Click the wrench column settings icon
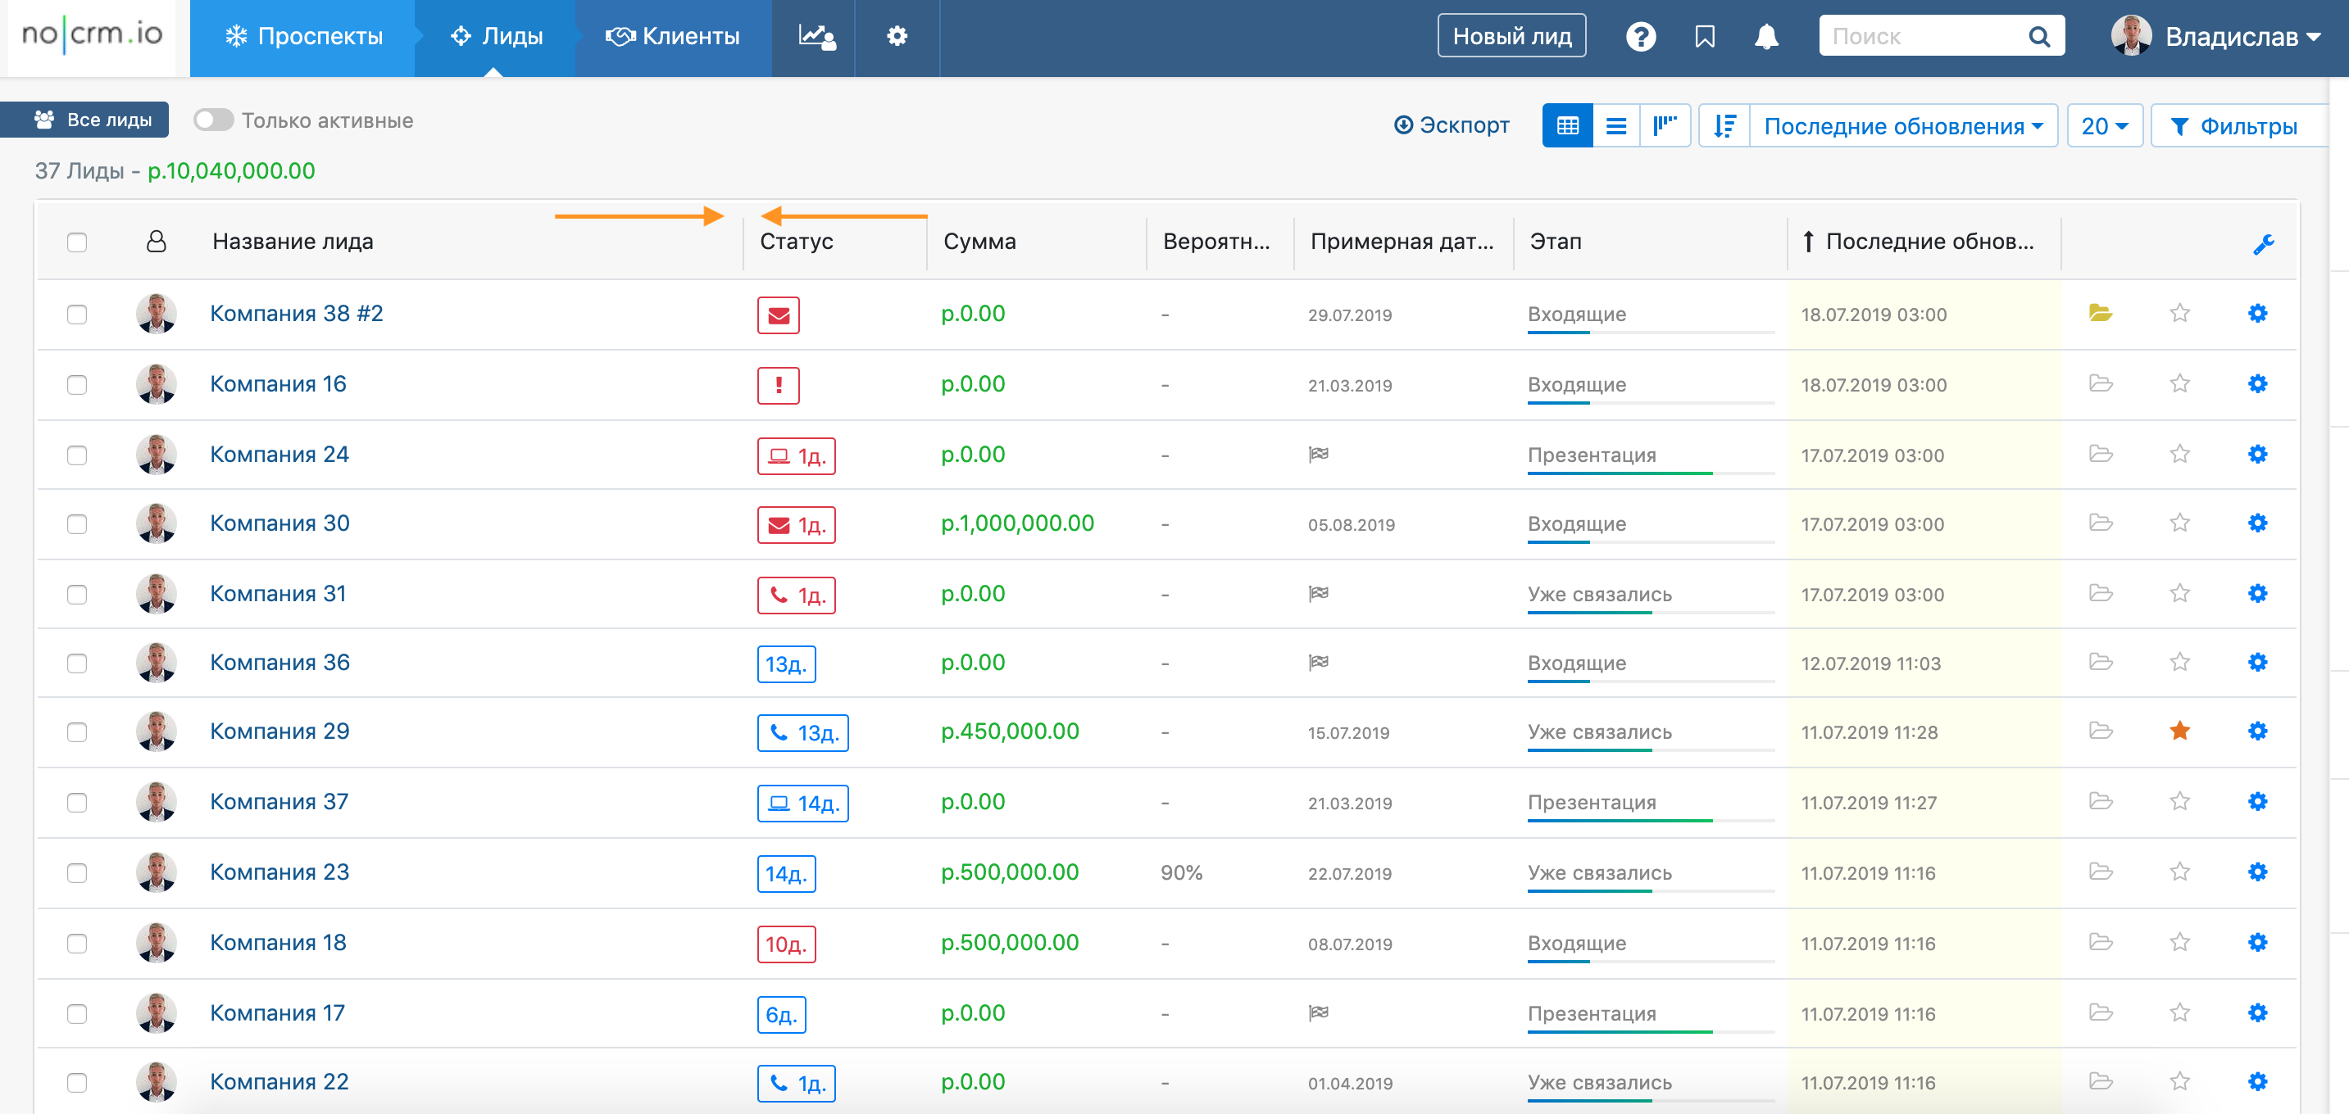 (2262, 243)
